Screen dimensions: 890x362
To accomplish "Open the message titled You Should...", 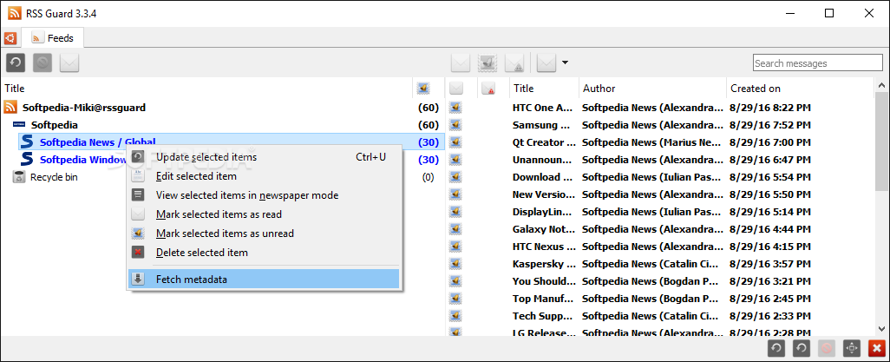I will coord(544,280).
